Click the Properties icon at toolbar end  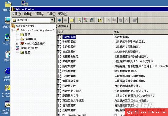click(135, 20)
